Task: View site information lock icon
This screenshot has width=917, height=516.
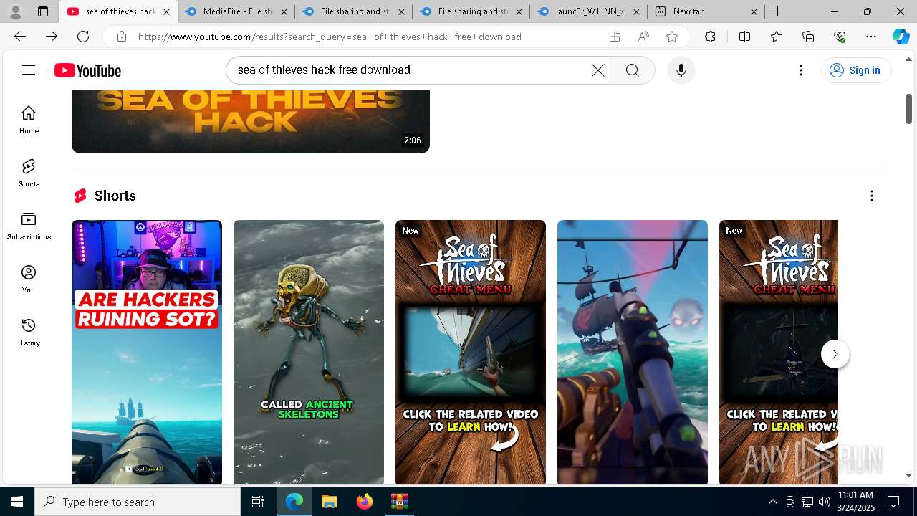Action: coord(122,37)
